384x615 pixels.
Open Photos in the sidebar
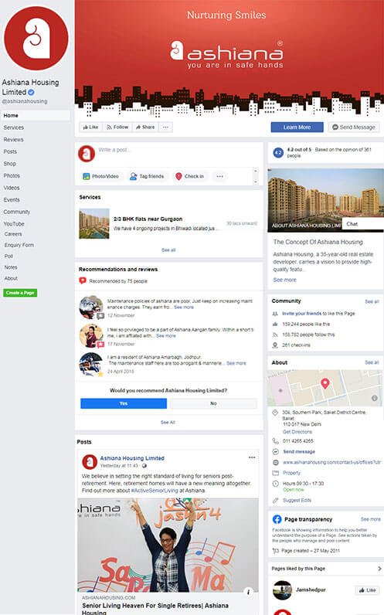coord(12,175)
